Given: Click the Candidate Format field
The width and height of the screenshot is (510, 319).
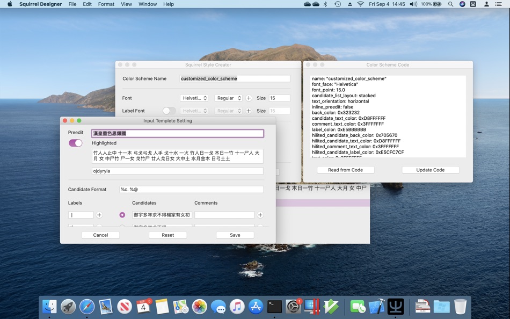Looking at the screenshot, I should coord(191,189).
